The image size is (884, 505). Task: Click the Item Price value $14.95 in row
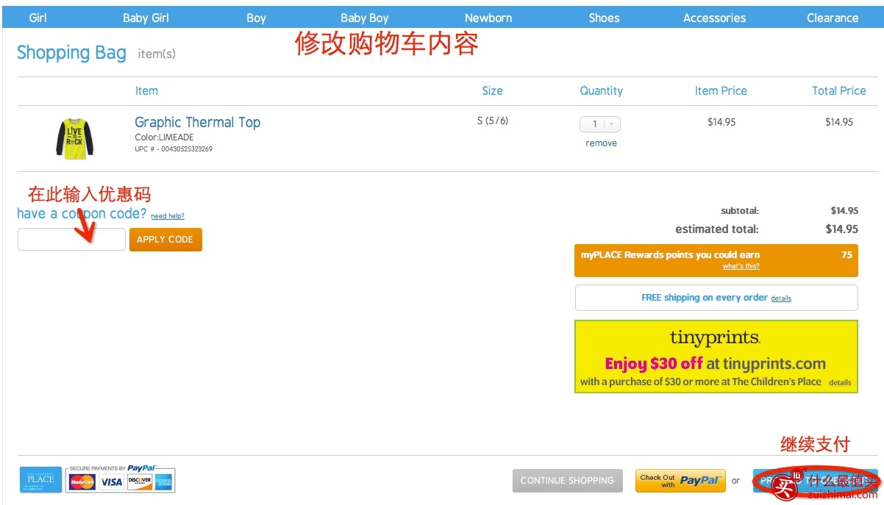coord(721,122)
